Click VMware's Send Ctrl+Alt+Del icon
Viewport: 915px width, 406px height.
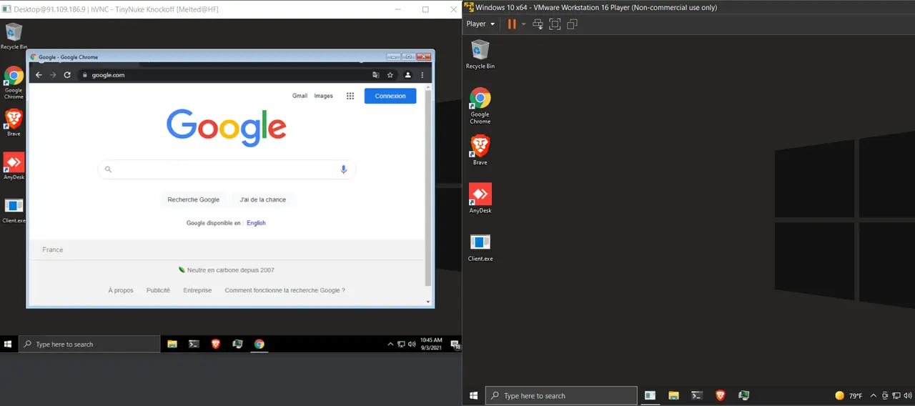(x=538, y=24)
